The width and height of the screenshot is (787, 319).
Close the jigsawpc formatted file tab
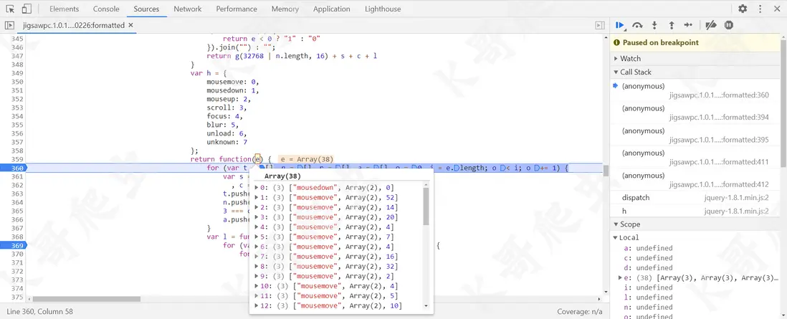(x=130, y=25)
